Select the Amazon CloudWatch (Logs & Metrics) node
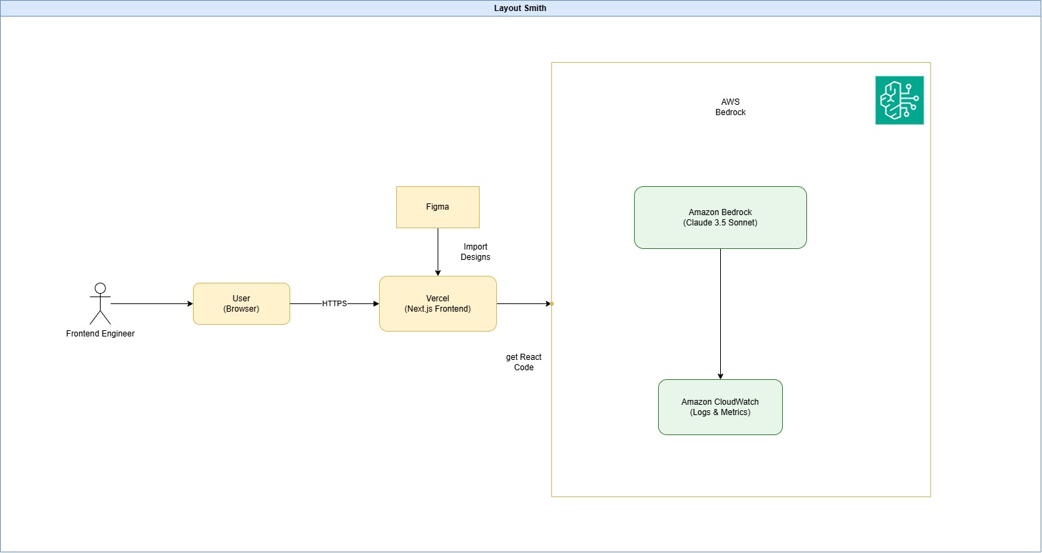The height and width of the screenshot is (553, 1042). point(720,407)
